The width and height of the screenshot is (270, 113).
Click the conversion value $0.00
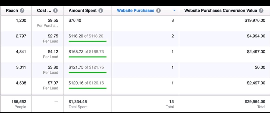pos(260,67)
